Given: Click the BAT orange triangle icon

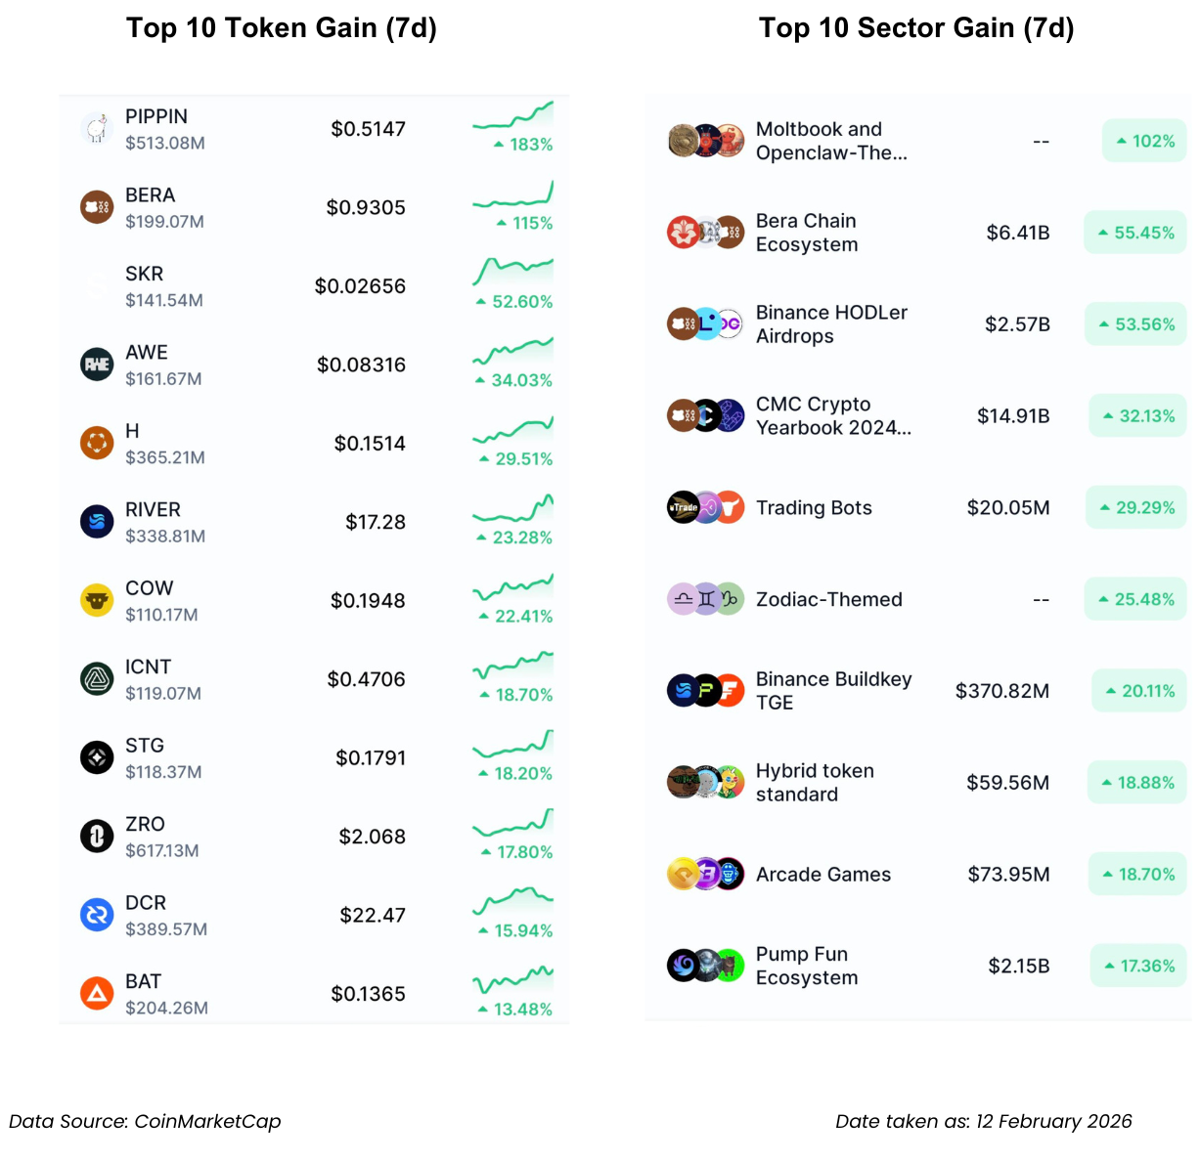Looking at the screenshot, I should (97, 994).
